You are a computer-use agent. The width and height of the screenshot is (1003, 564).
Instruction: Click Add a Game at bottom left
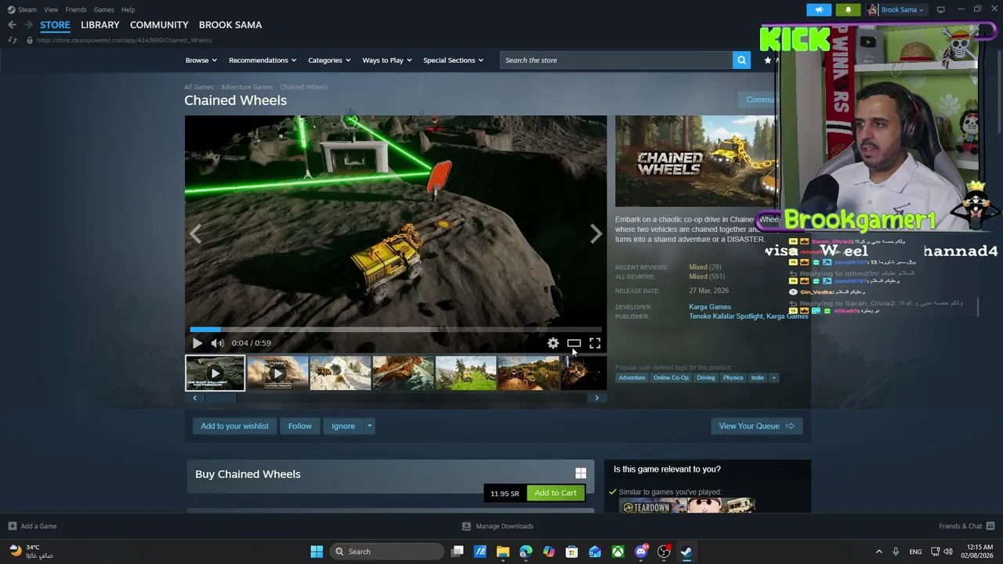[32, 526]
